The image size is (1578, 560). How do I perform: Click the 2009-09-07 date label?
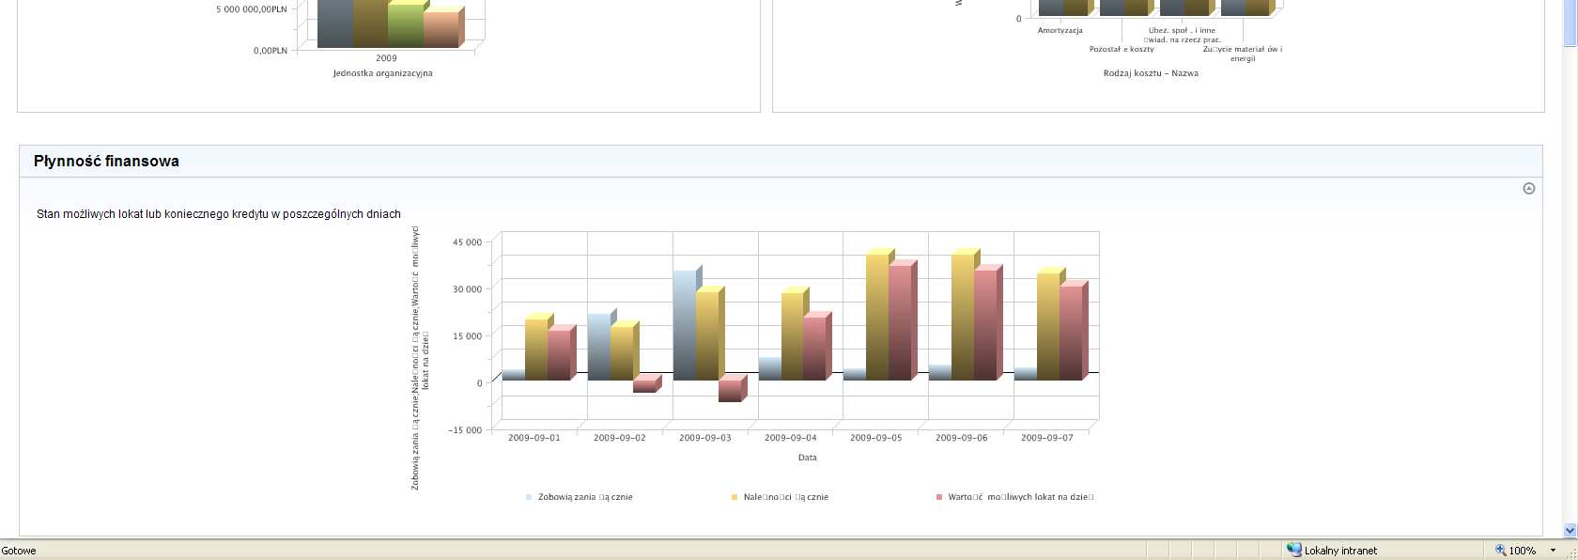click(1047, 438)
